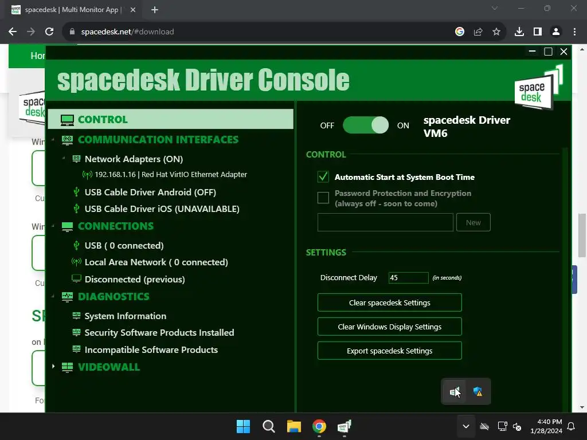Click the Network Adapters icon

click(76, 159)
